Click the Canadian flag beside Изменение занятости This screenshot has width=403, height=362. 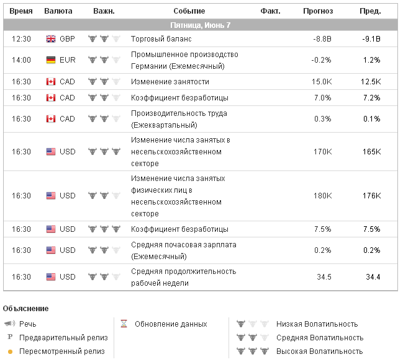(51, 82)
